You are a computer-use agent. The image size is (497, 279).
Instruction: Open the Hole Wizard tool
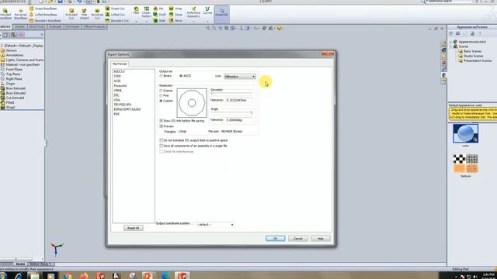[x=84, y=13]
